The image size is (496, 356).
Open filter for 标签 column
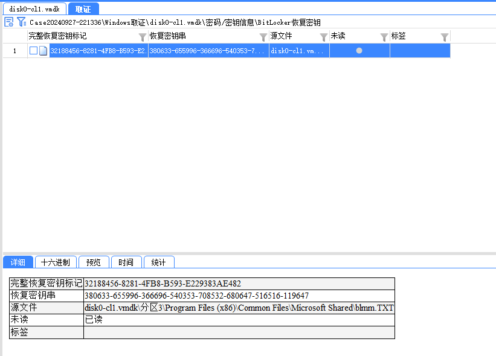445,37
